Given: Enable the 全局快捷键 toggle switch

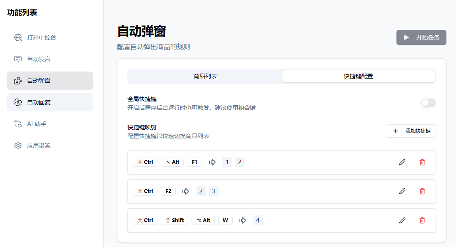Looking at the screenshot, I should (x=428, y=103).
